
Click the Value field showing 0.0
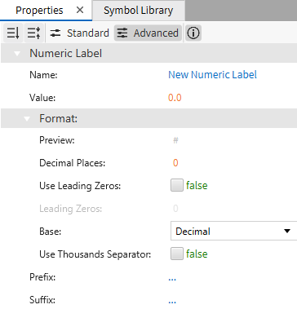point(175,98)
